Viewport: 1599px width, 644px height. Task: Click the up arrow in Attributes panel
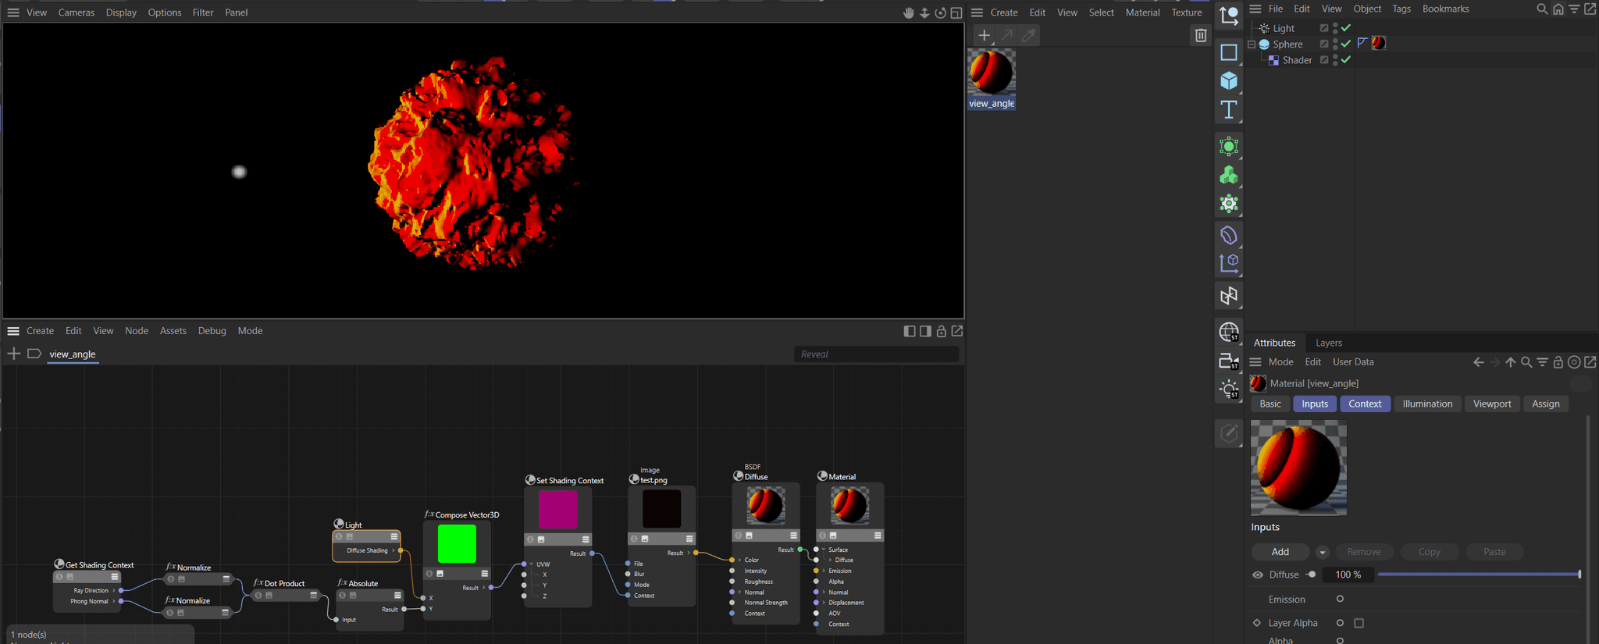point(1510,362)
